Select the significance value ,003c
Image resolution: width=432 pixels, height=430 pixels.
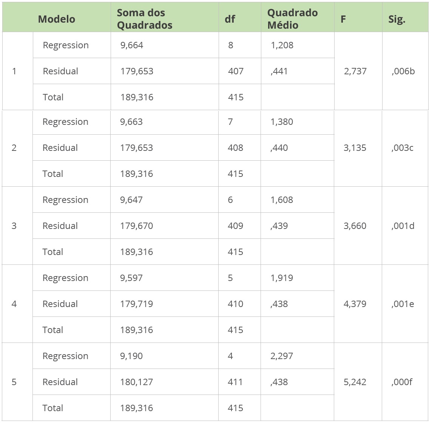[x=402, y=148]
